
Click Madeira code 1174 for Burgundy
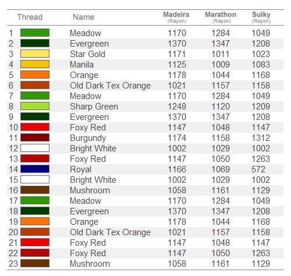pos(177,138)
